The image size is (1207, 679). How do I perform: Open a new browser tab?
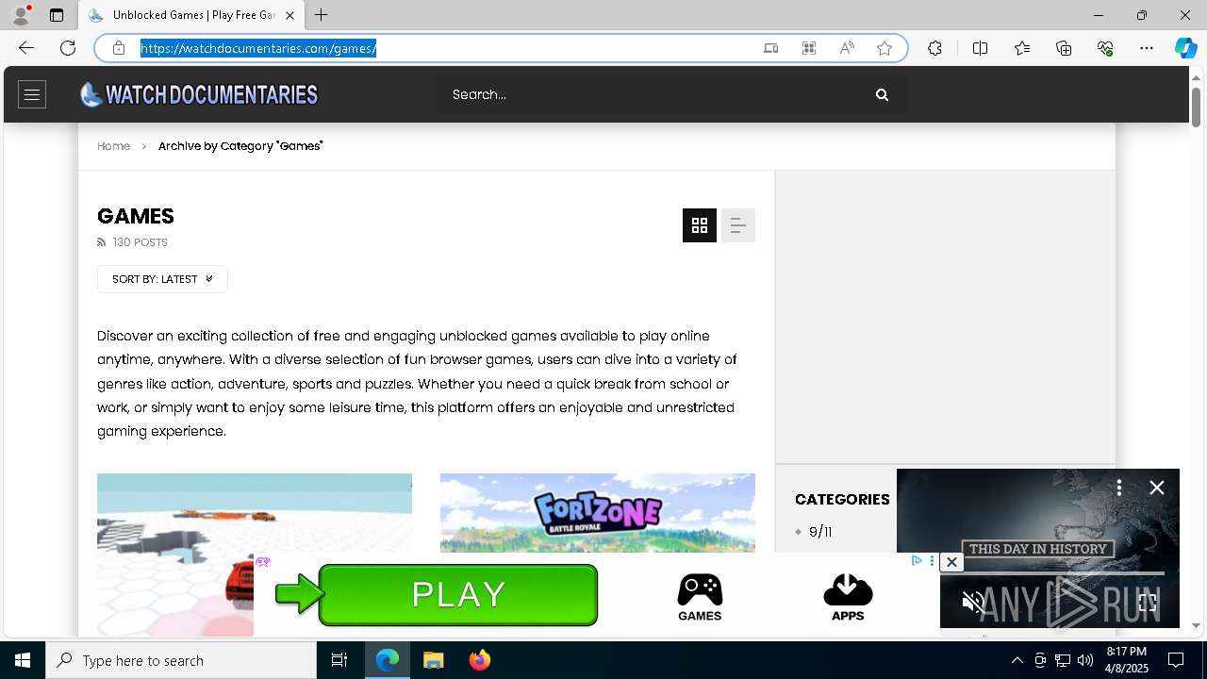point(322,15)
